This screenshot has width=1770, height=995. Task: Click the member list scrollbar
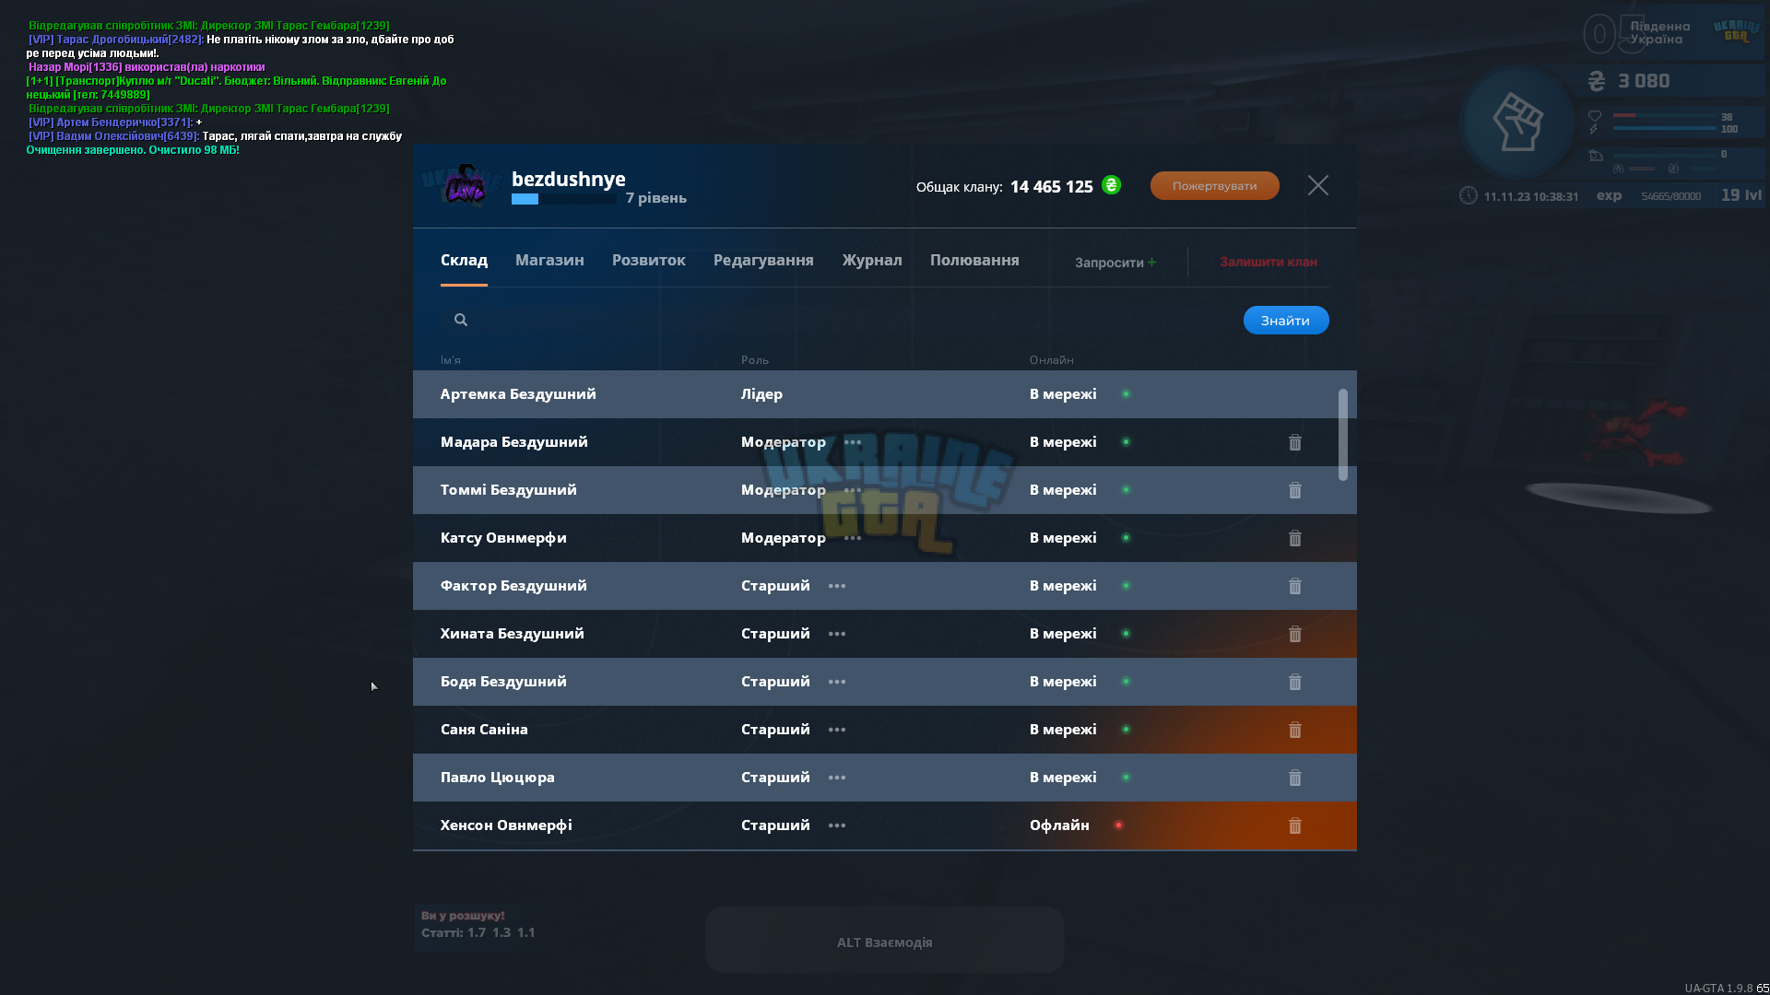tap(1342, 435)
